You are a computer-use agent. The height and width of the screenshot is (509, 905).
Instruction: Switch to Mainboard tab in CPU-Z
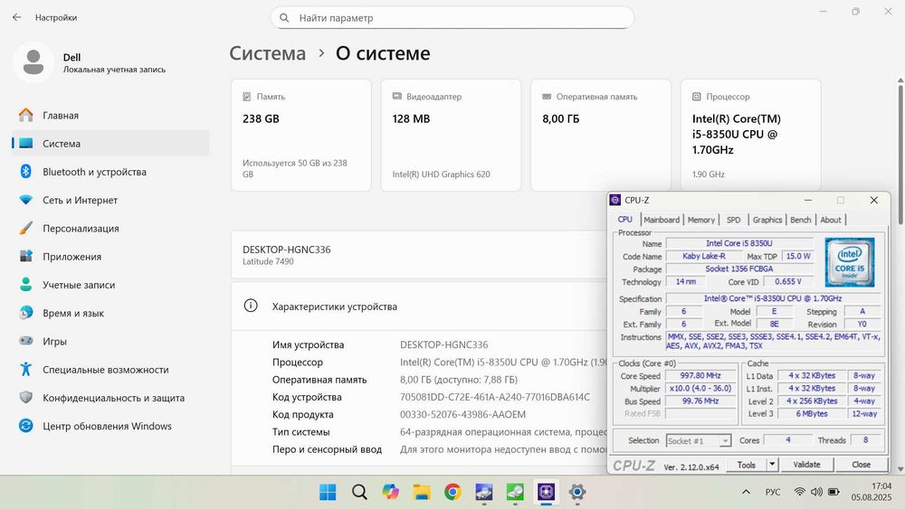[662, 220]
